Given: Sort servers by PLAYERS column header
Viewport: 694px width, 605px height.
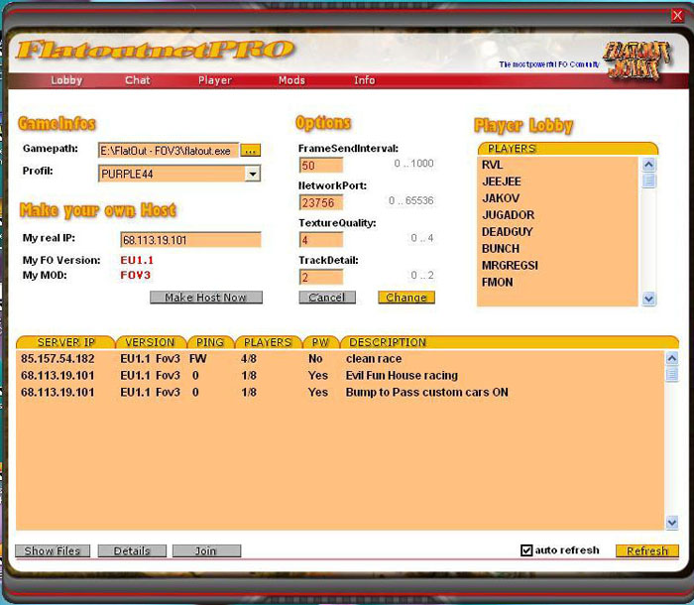Looking at the screenshot, I should point(268,342).
